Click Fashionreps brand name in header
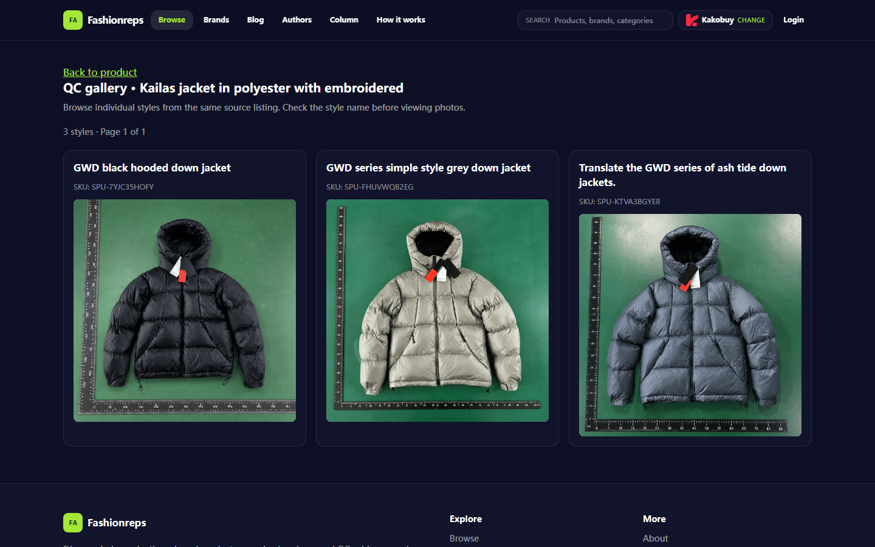The width and height of the screenshot is (875, 547). (x=115, y=20)
